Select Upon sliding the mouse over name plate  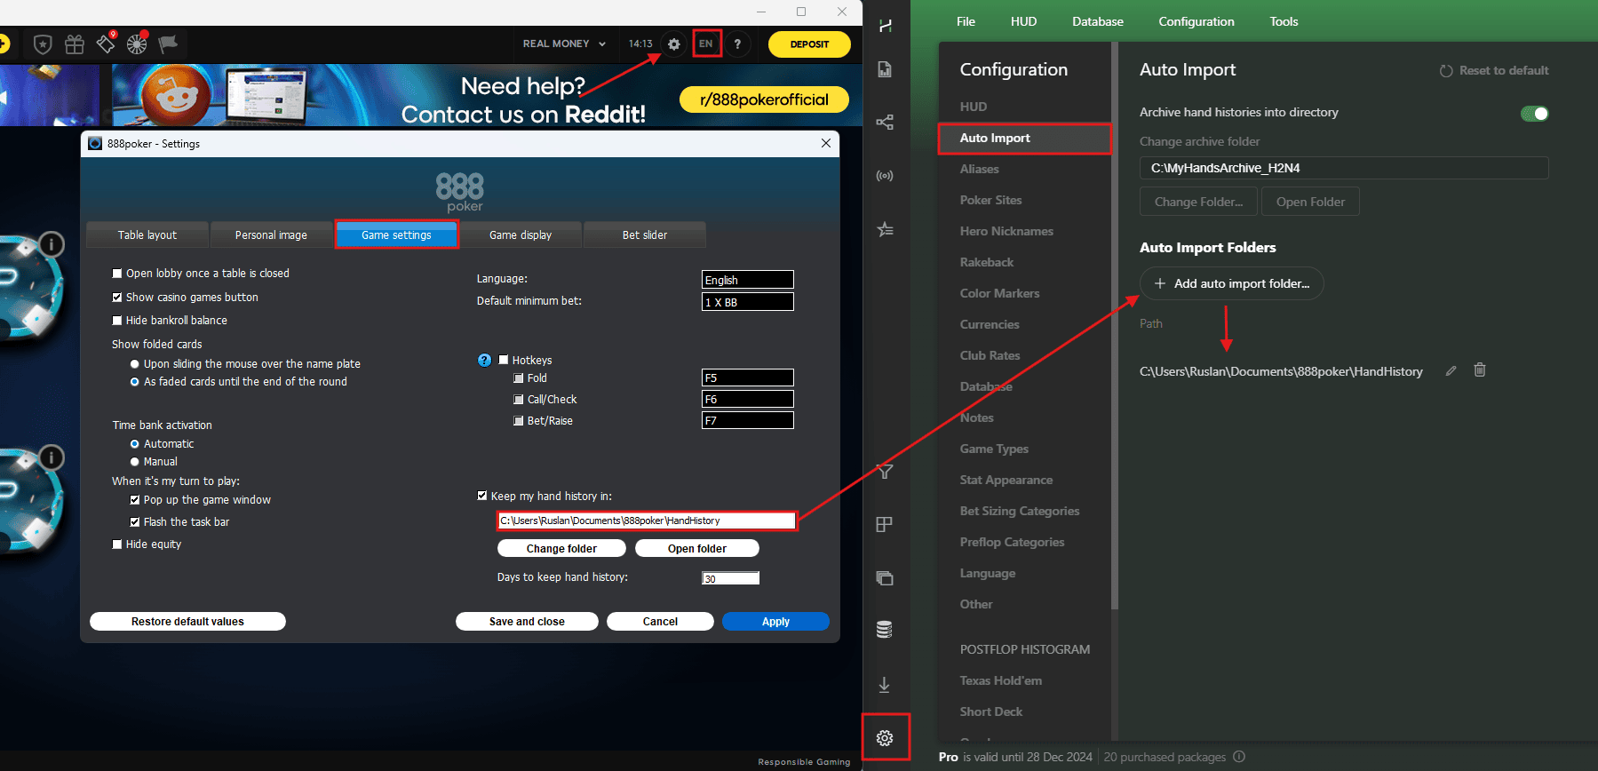pos(135,364)
